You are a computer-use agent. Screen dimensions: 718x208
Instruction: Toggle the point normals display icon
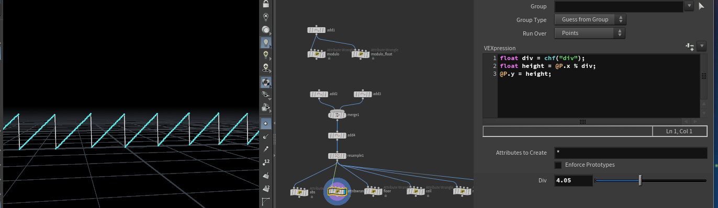tap(266, 136)
